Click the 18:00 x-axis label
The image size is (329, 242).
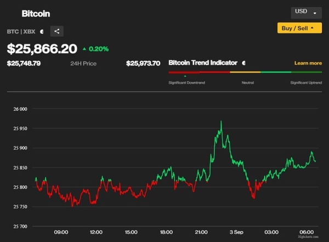166,232
